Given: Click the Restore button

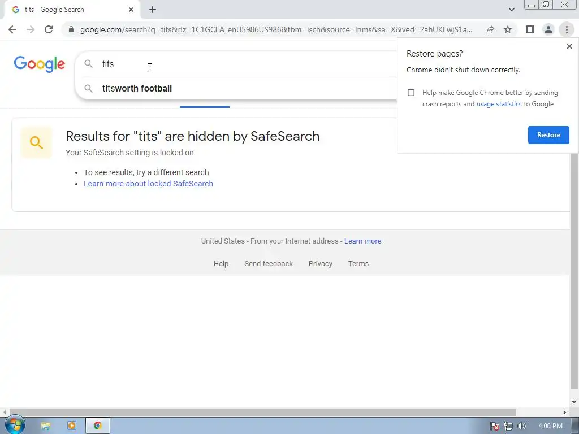Looking at the screenshot, I should 548,135.
